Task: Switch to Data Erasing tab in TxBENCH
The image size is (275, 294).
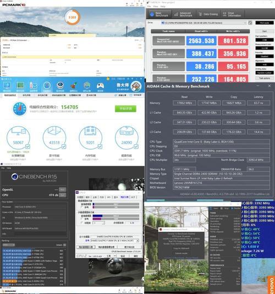Action: coord(208,14)
